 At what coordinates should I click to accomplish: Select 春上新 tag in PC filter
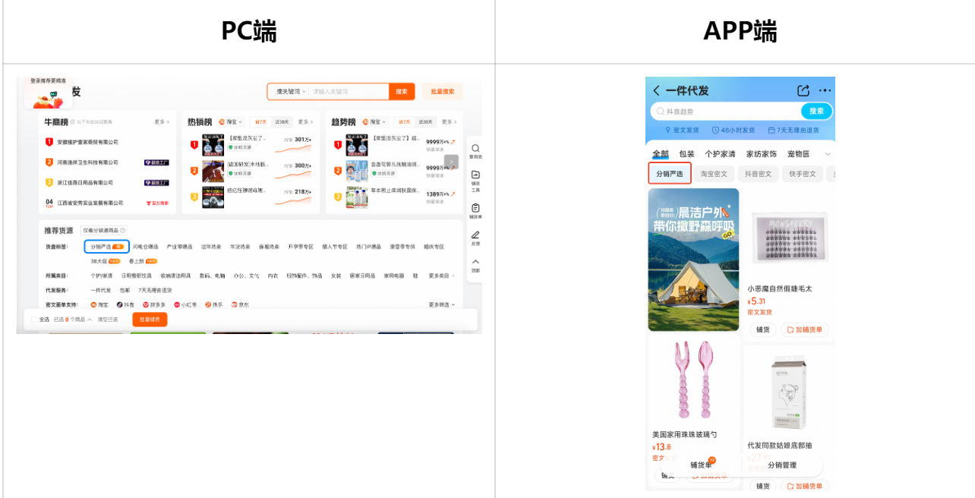pos(143,261)
